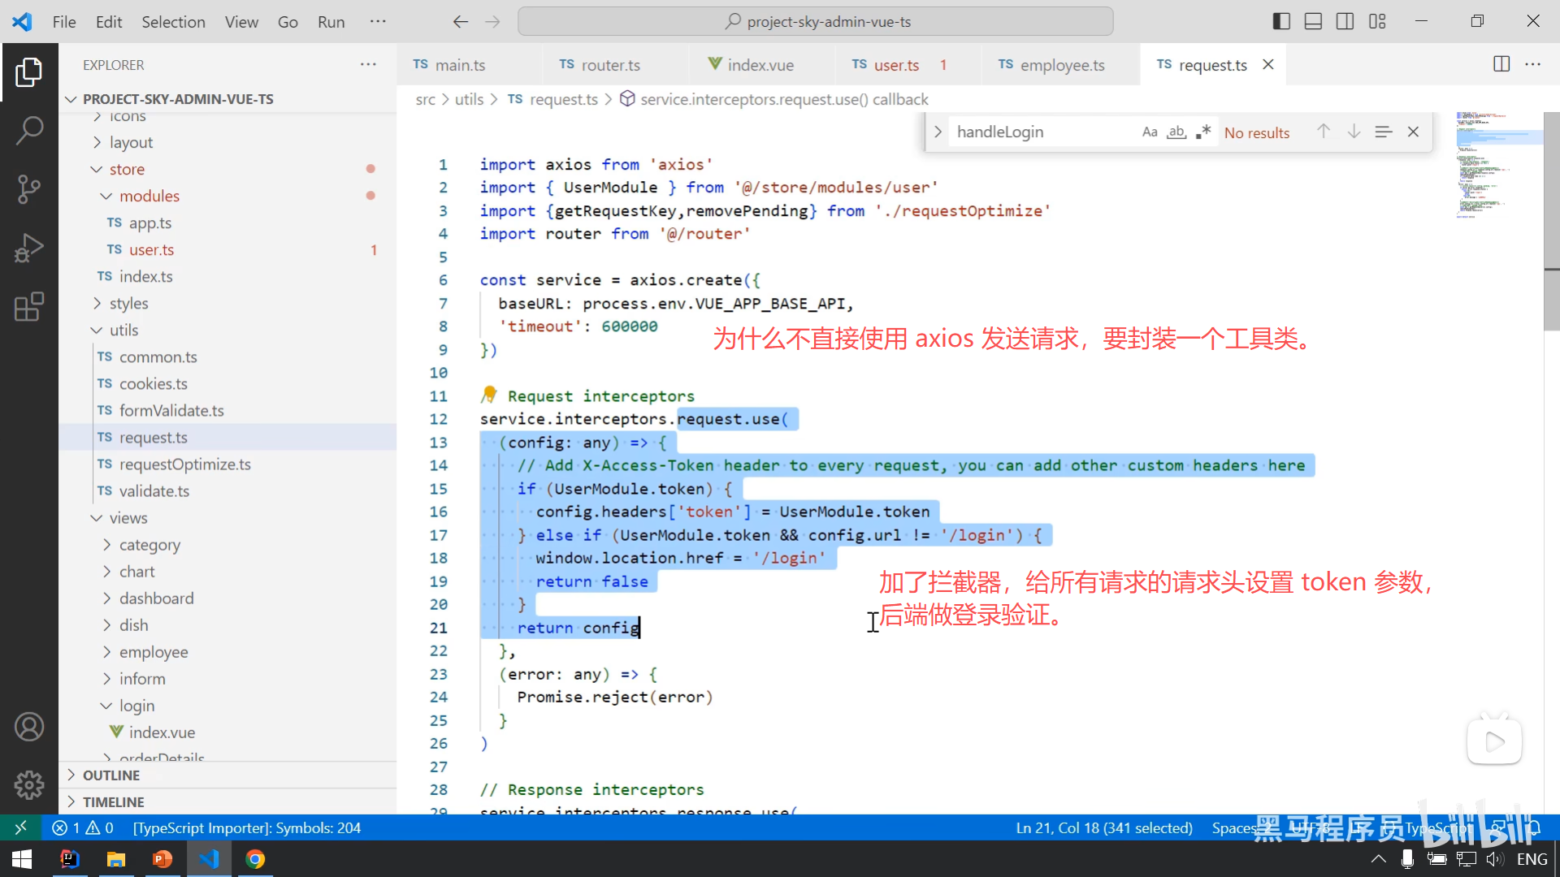
Task: Open Source Control view
Action: 29,189
